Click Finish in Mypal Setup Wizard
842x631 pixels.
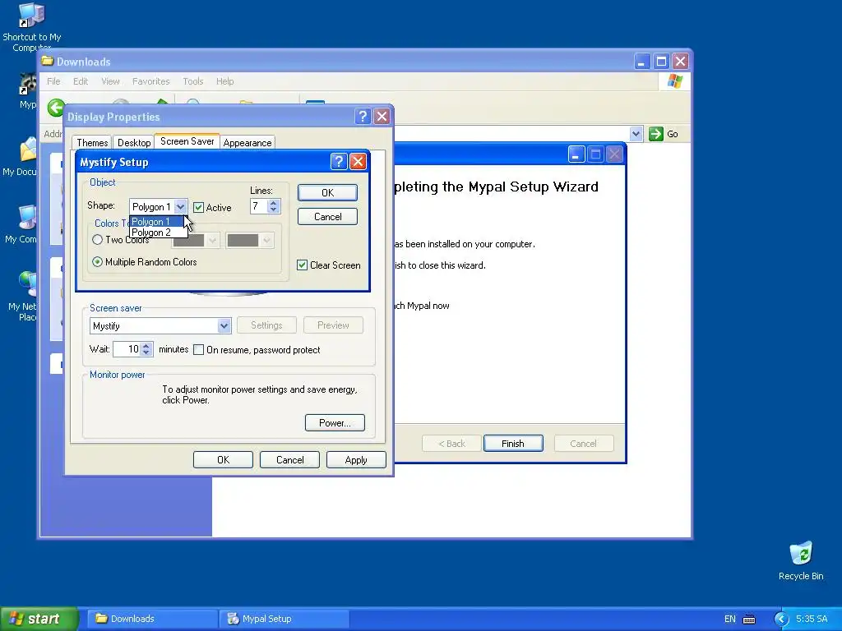point(513,443)
